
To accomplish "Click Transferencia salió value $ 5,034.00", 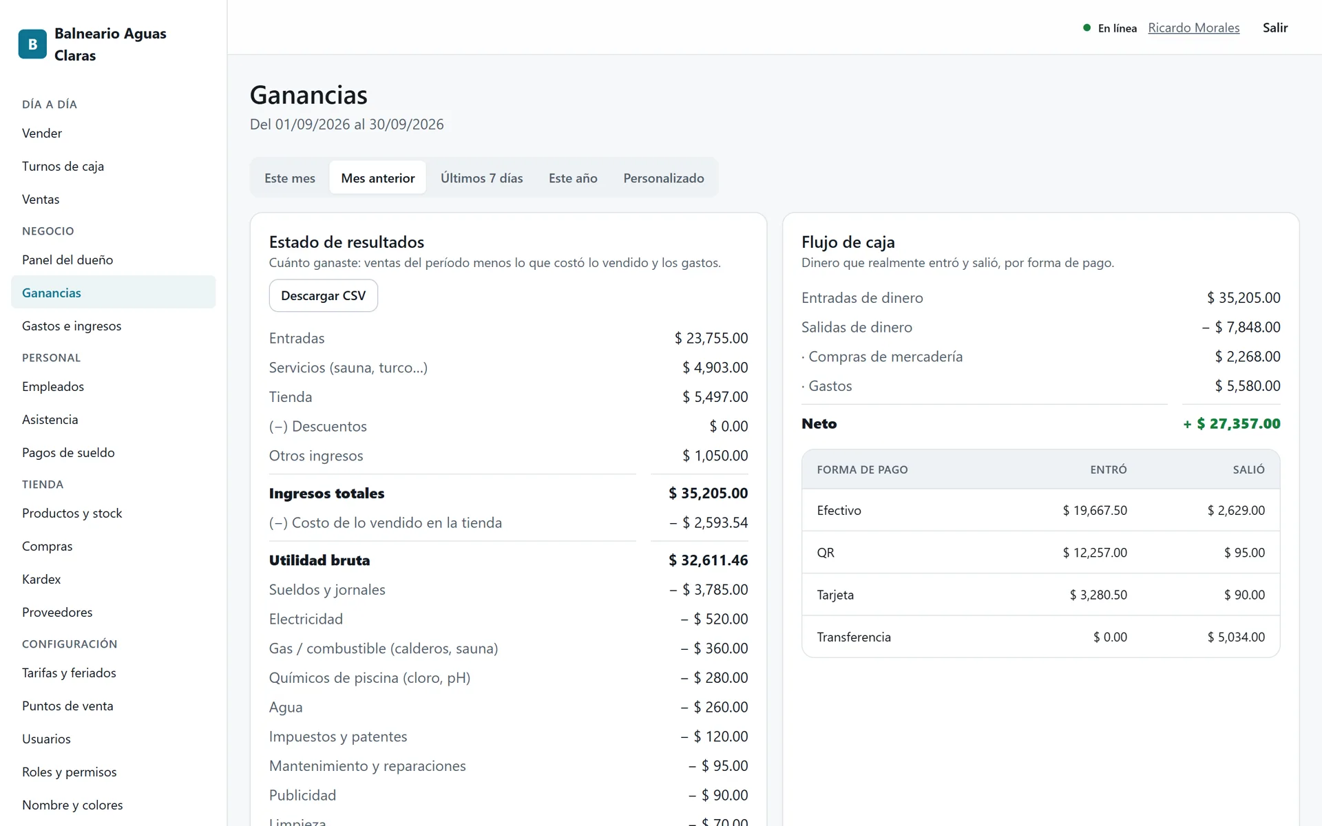I will (x=1236, y=637).
